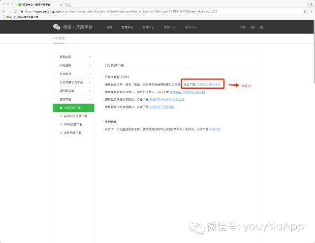Open 数据中心 in the top navigation
315x243 pixels.
click(x=169, y=27)
